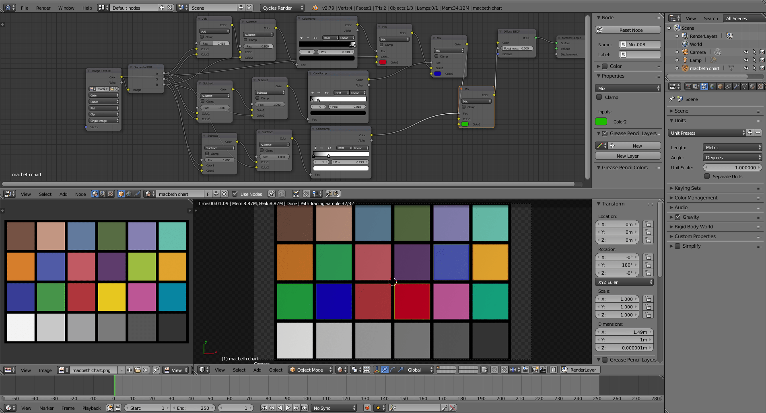Image resolution: width=766 pixels, height=413 pixels.
Task: Pause the viewport render preview
Action: 554,370
